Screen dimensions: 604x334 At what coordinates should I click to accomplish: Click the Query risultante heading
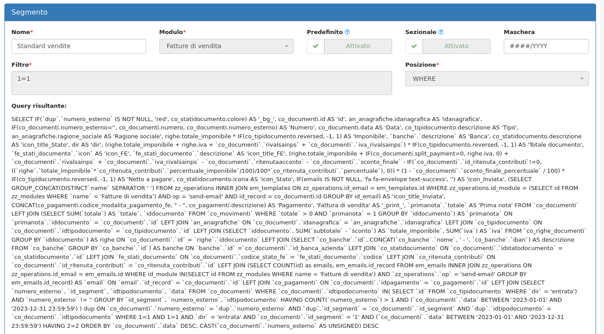coord(39,106)
